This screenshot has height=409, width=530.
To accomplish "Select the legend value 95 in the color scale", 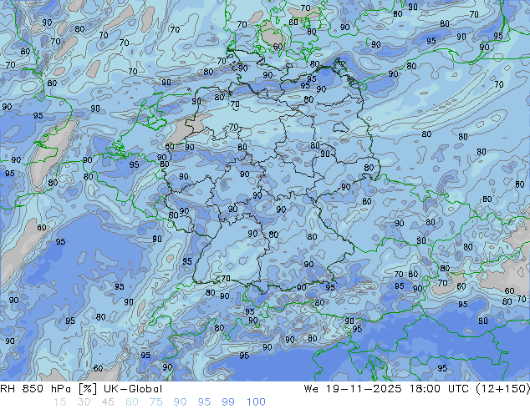I will [x=204, y=402].
